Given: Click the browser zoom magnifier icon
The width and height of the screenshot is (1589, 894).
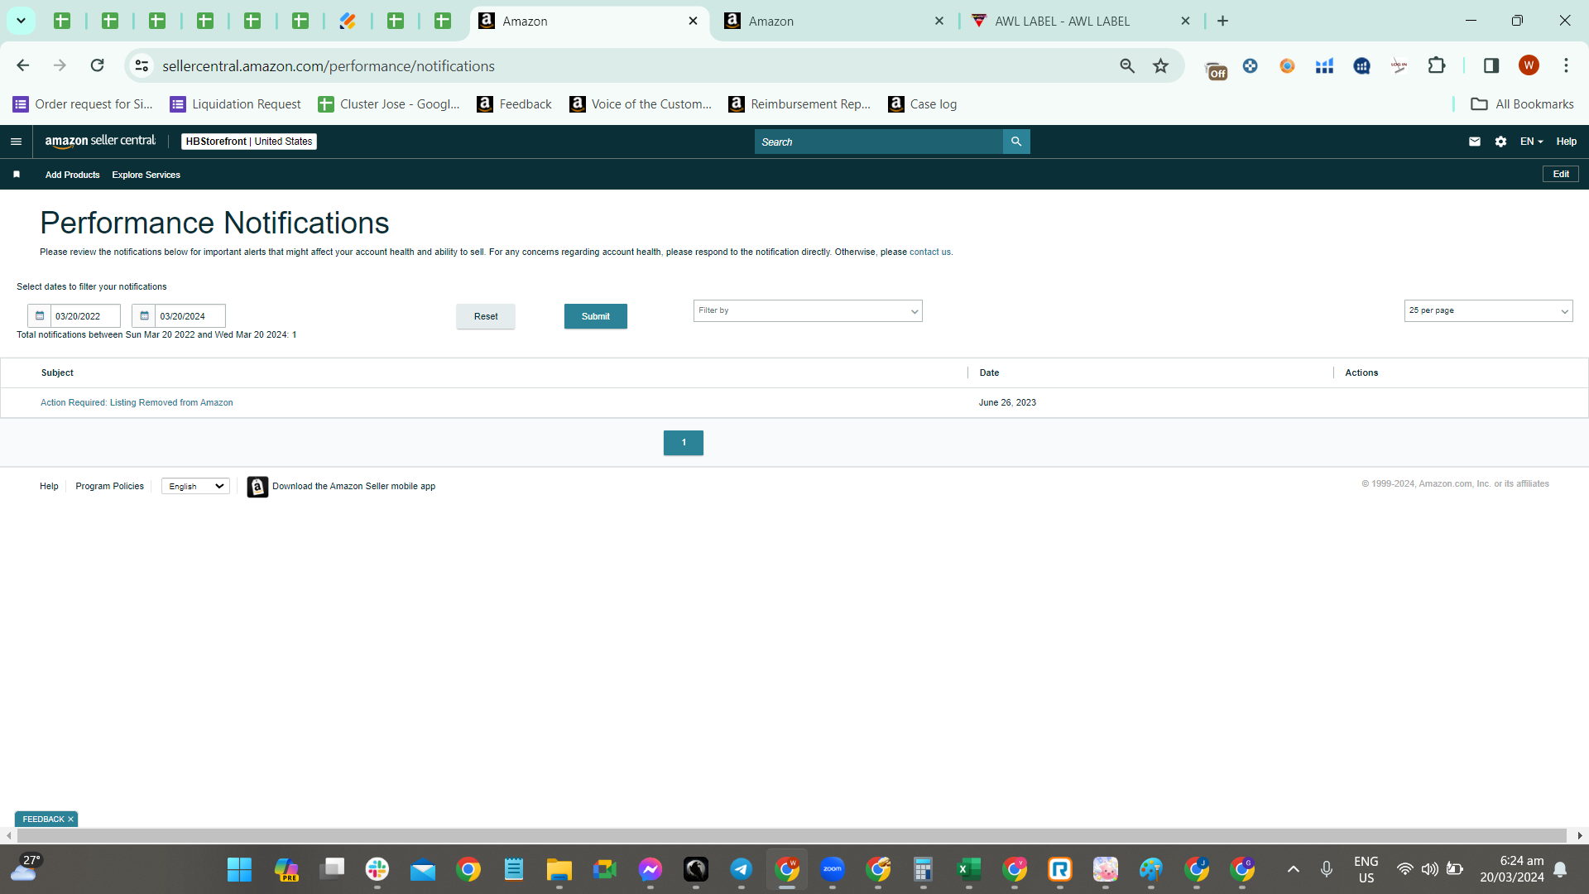Looking at the screenshot, I should pos(1127,66).
